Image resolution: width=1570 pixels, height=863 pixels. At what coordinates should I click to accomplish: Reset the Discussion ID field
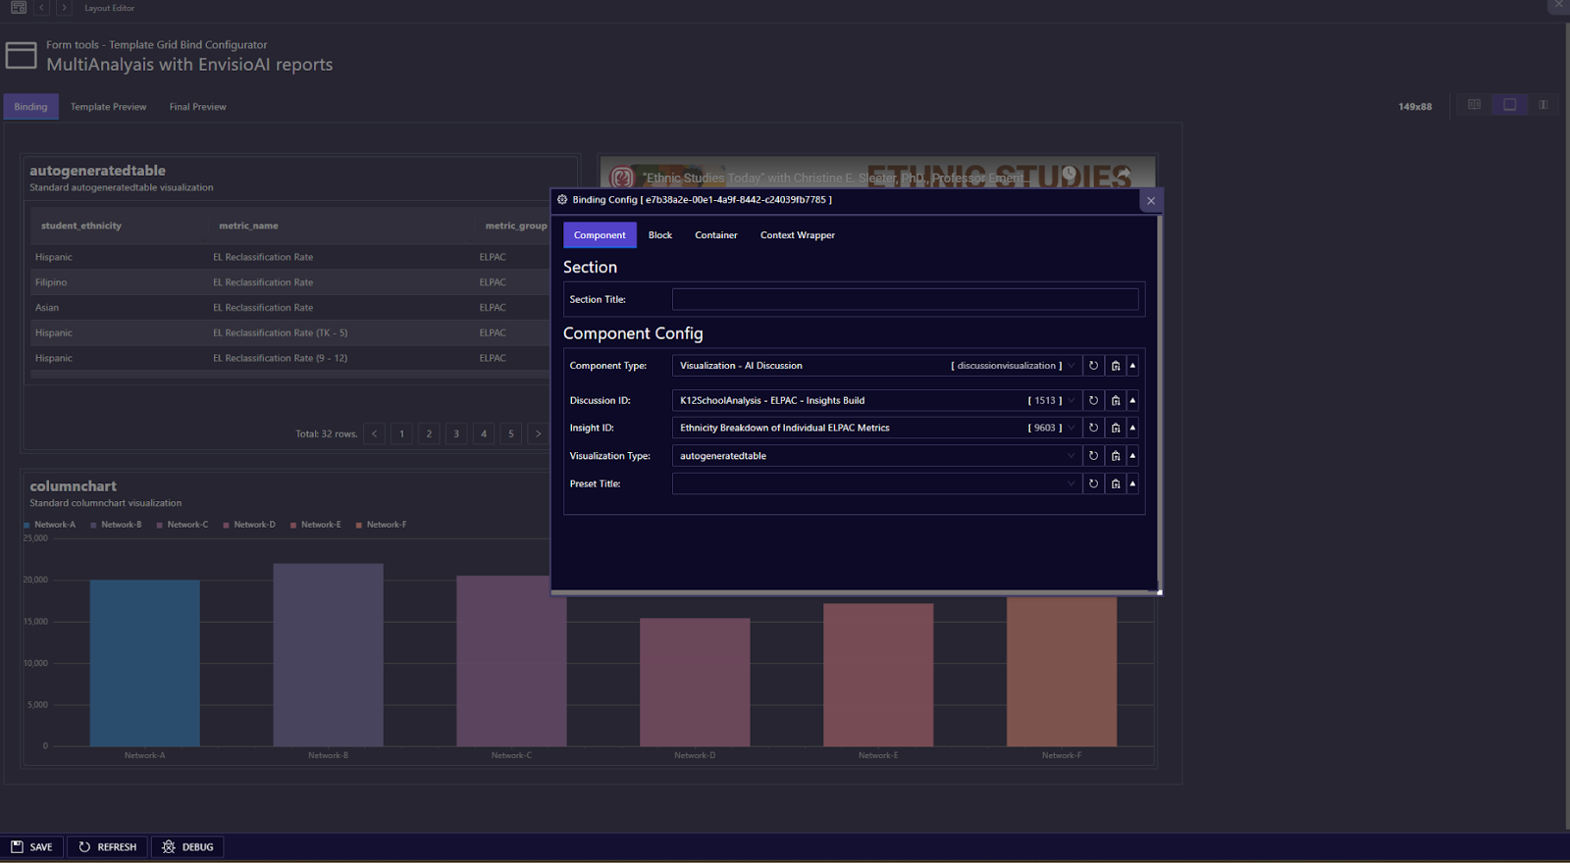1093,400
